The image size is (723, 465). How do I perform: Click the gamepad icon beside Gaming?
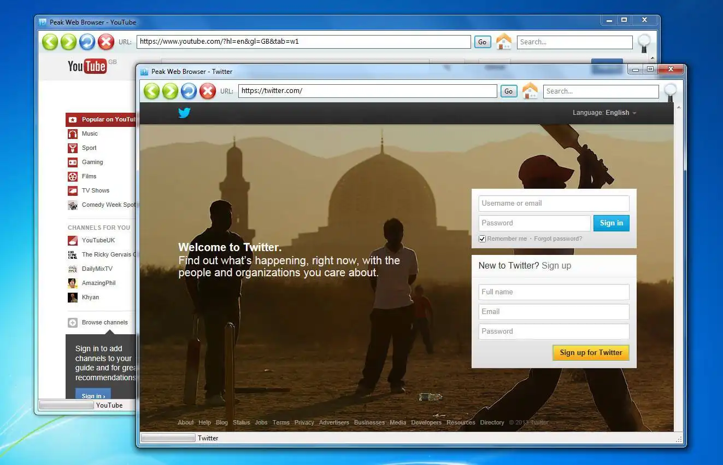(73, 162)
